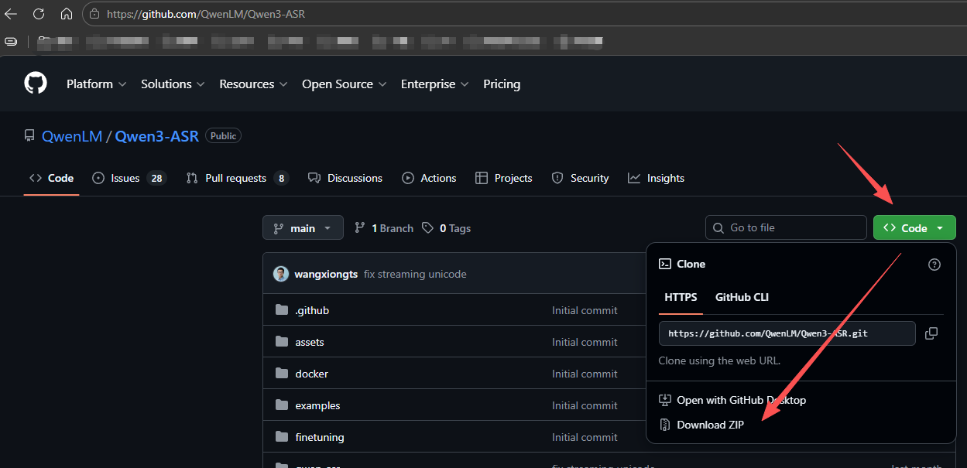
Task: Open Initial commit link in examples row
Action: pos(585,405)
